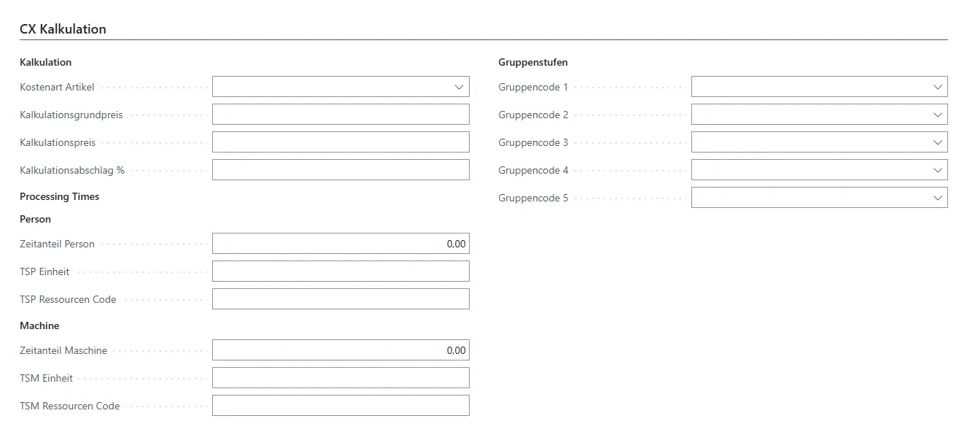This screenshot has height=432, width=959.
Task: Open the Kostenart Artikel dropdown
Action: (459, 87)
